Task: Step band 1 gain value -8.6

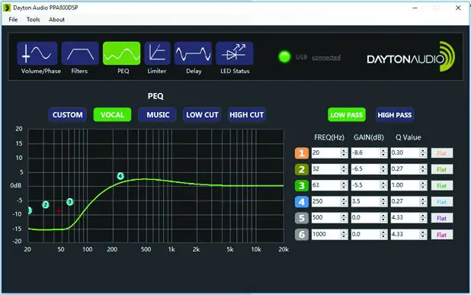Action: 383,153
